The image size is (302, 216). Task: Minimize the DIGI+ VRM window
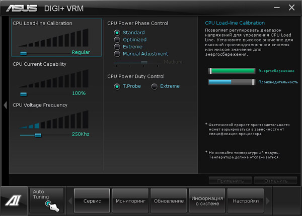pos(277,8)
